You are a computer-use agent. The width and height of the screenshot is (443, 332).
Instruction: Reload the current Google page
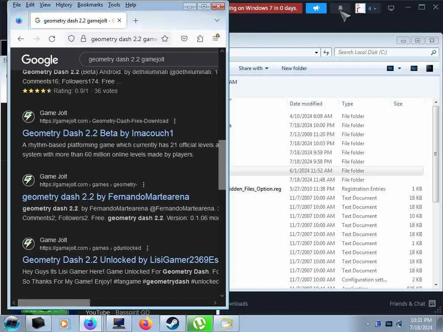point(52,38)
